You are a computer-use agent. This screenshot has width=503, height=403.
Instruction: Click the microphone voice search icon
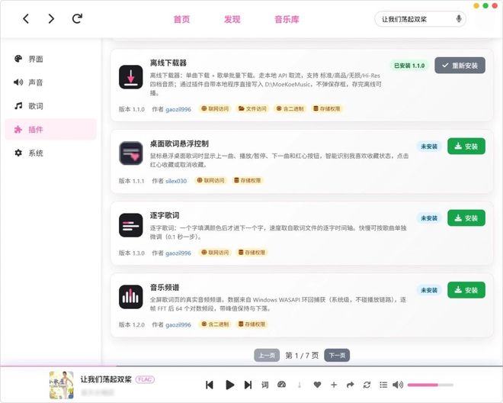(x=459, y=19)
